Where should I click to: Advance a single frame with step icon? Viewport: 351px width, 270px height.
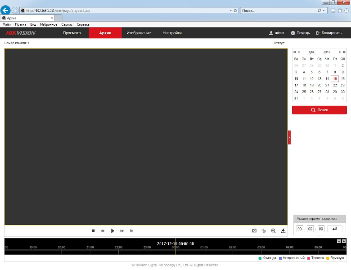pyautogui.click(x=131, y=230)
